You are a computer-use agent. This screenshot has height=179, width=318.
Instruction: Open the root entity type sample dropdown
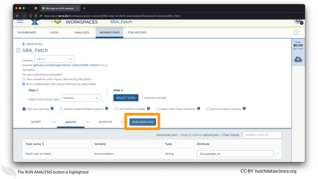[x=81, y=98]
